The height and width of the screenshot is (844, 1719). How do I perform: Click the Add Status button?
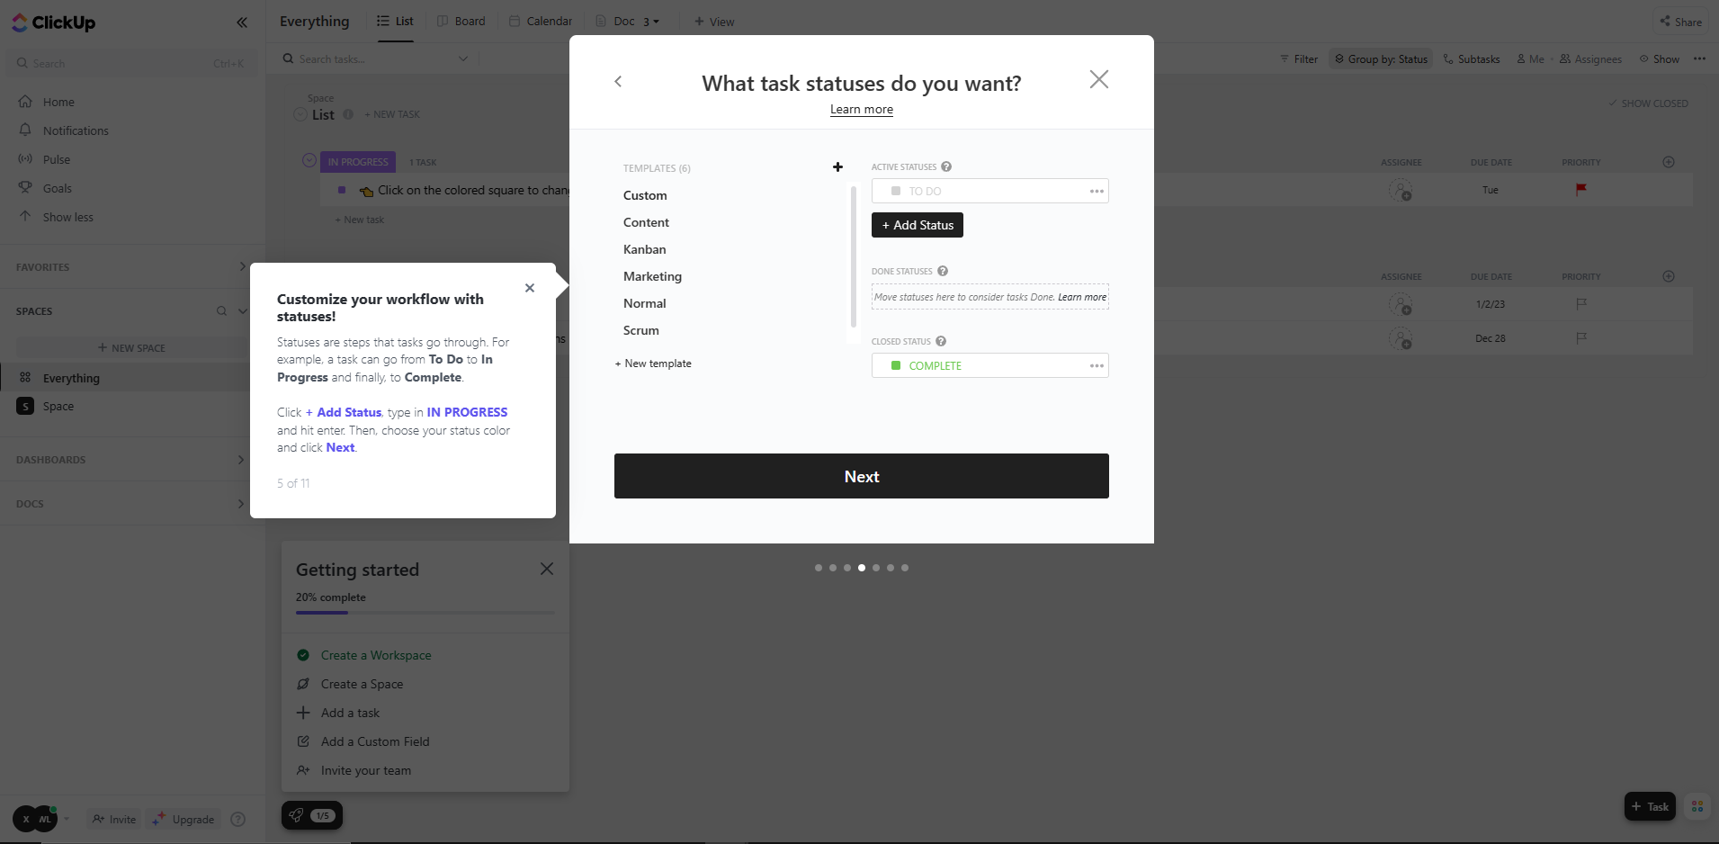(x=917, y=225)
